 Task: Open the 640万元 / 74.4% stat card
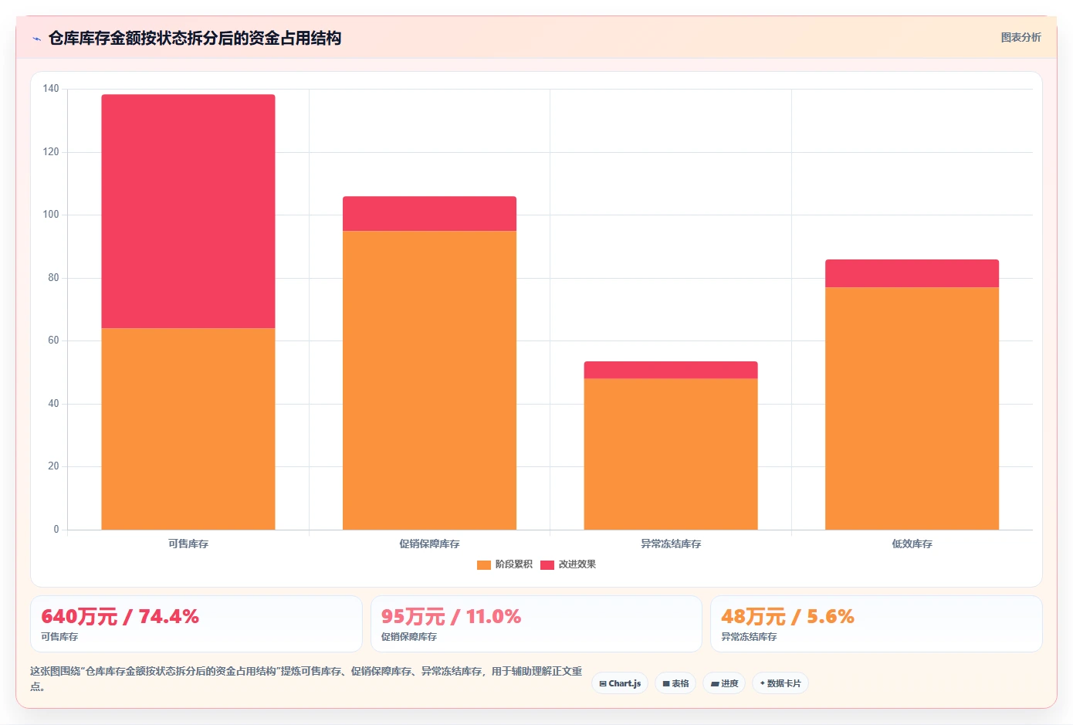click(196, 624)
